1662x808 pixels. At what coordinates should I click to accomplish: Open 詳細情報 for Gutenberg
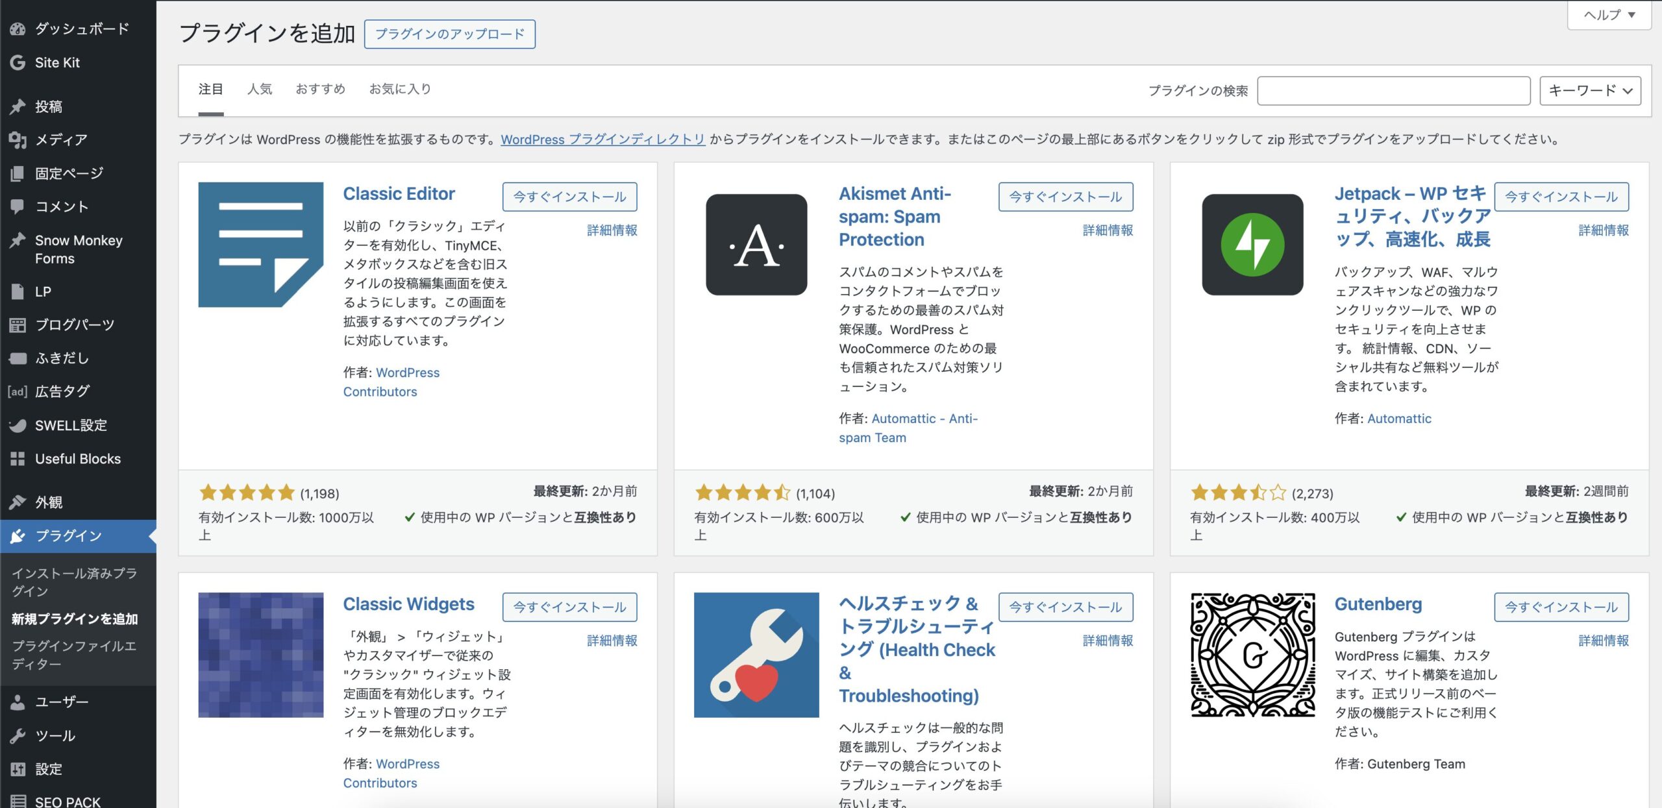[x=1604, y=641]
